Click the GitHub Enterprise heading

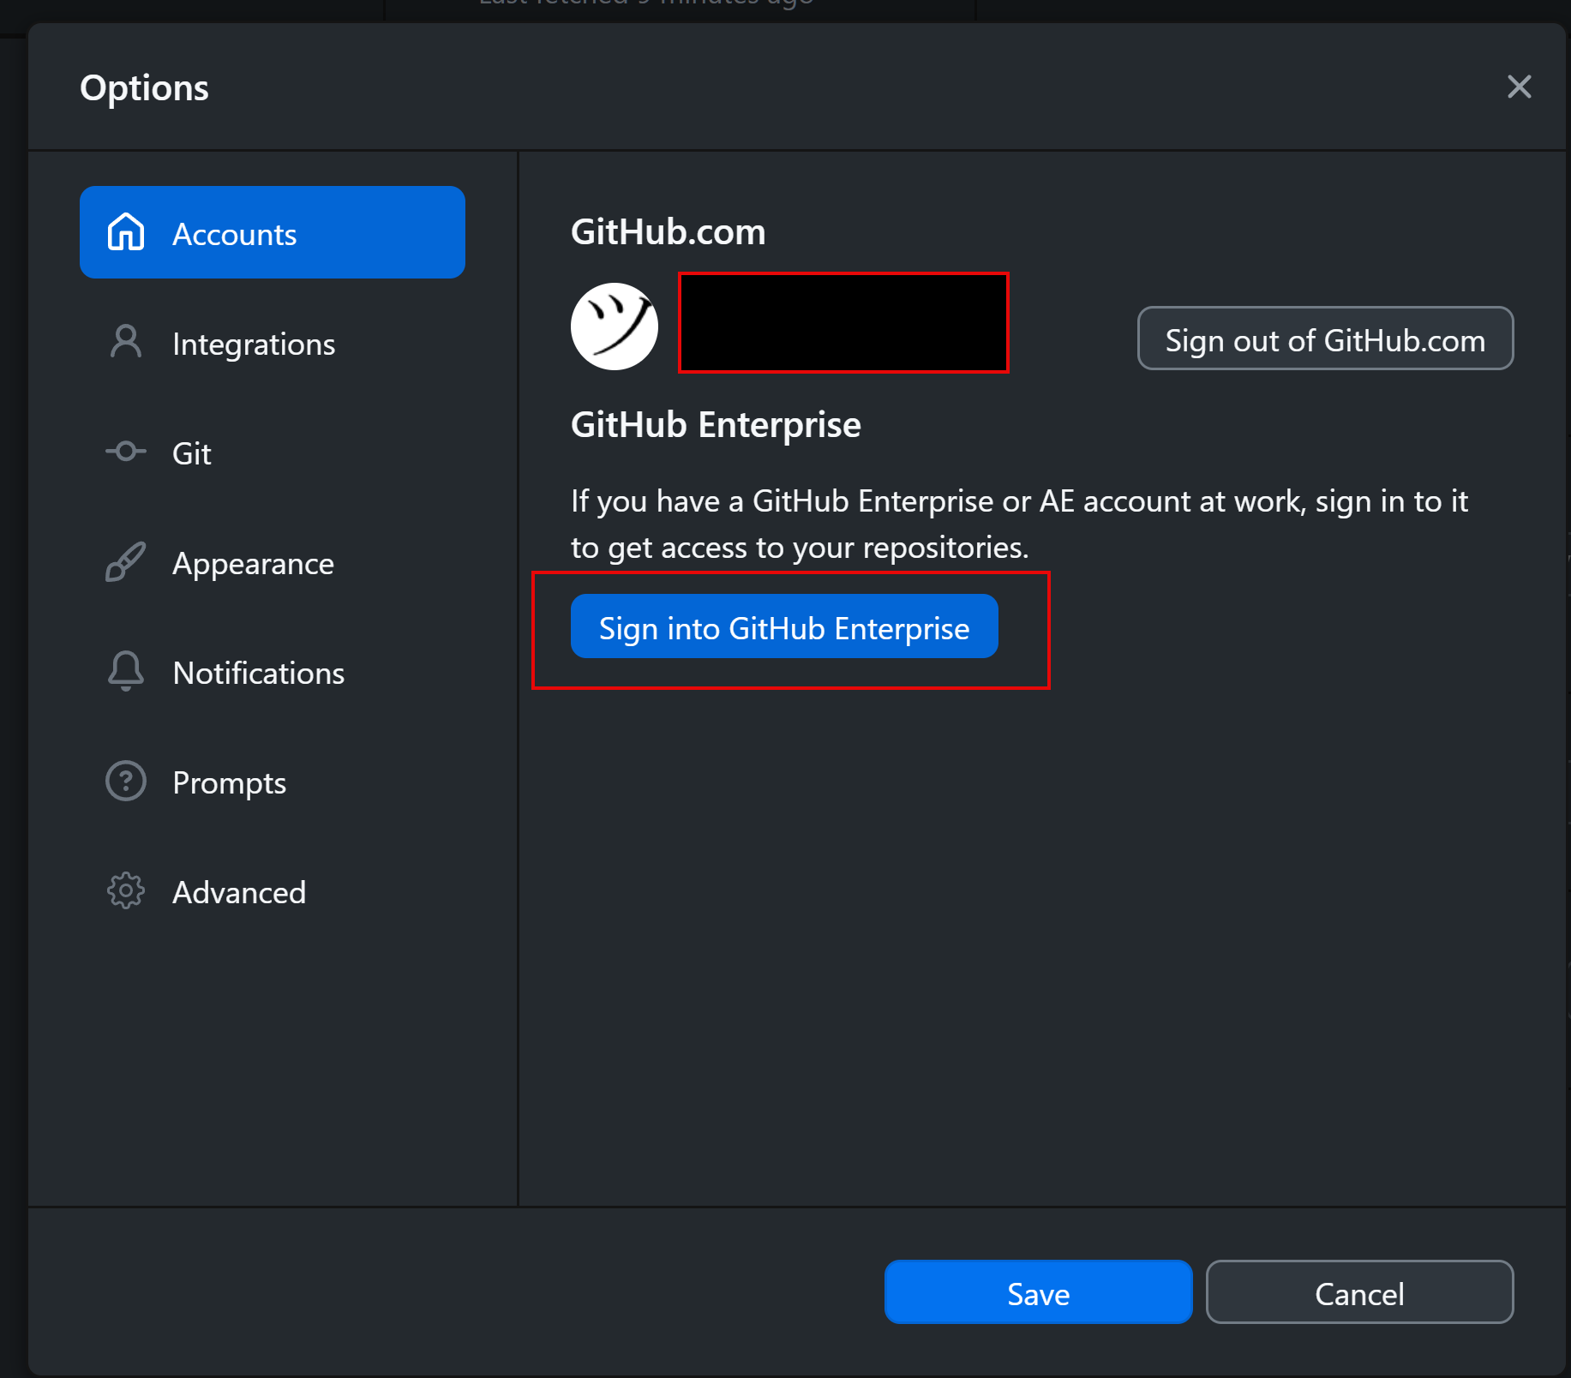[716, 425]
